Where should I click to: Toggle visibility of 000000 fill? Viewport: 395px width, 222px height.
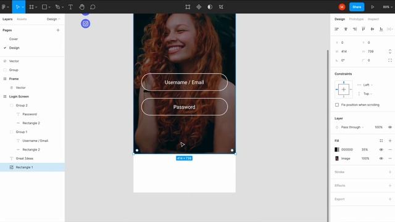381,149
